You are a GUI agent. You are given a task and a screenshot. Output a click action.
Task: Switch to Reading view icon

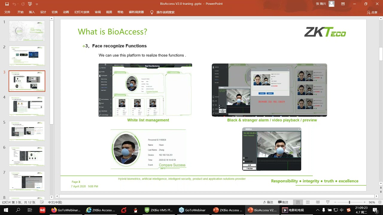coord(318,202)
